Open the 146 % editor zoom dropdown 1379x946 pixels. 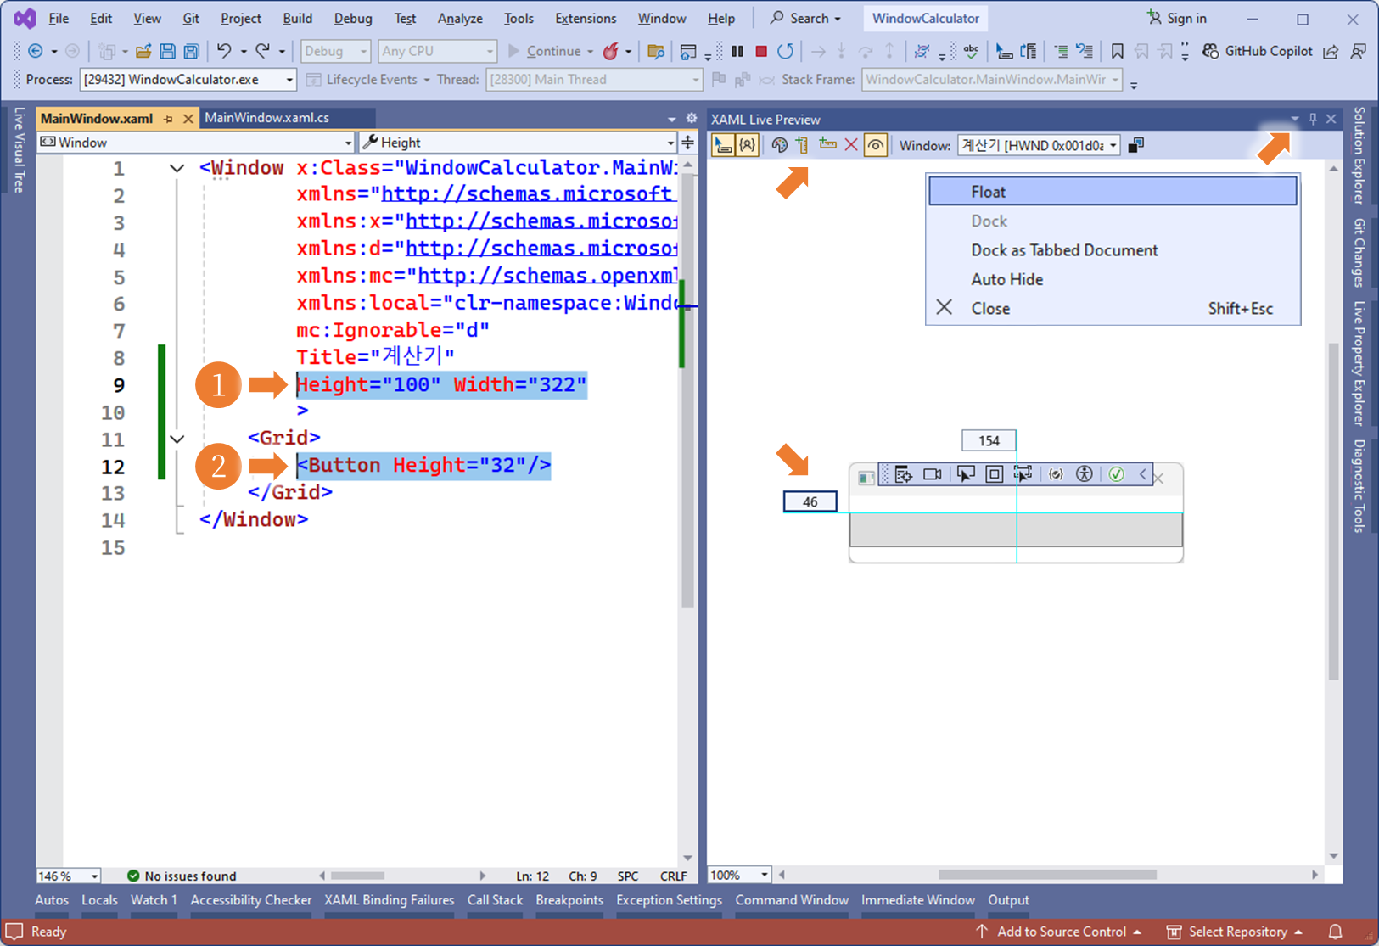click(x=68, y=876)
